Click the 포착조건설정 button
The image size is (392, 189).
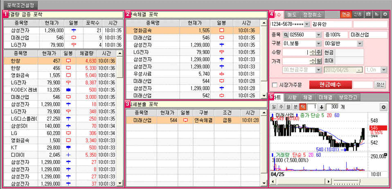point(21,5)
